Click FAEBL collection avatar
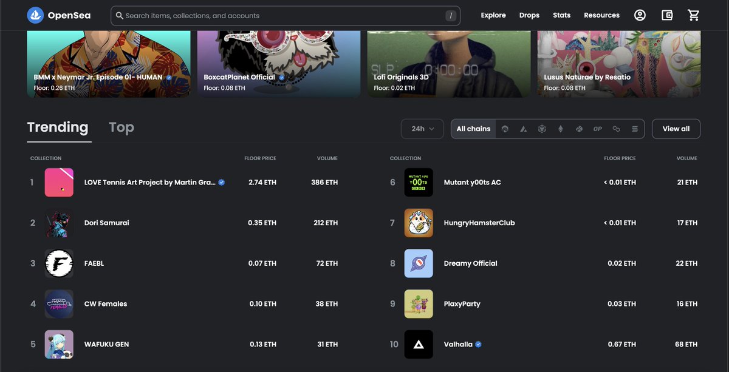729x372 pixels. coord(59,263)
